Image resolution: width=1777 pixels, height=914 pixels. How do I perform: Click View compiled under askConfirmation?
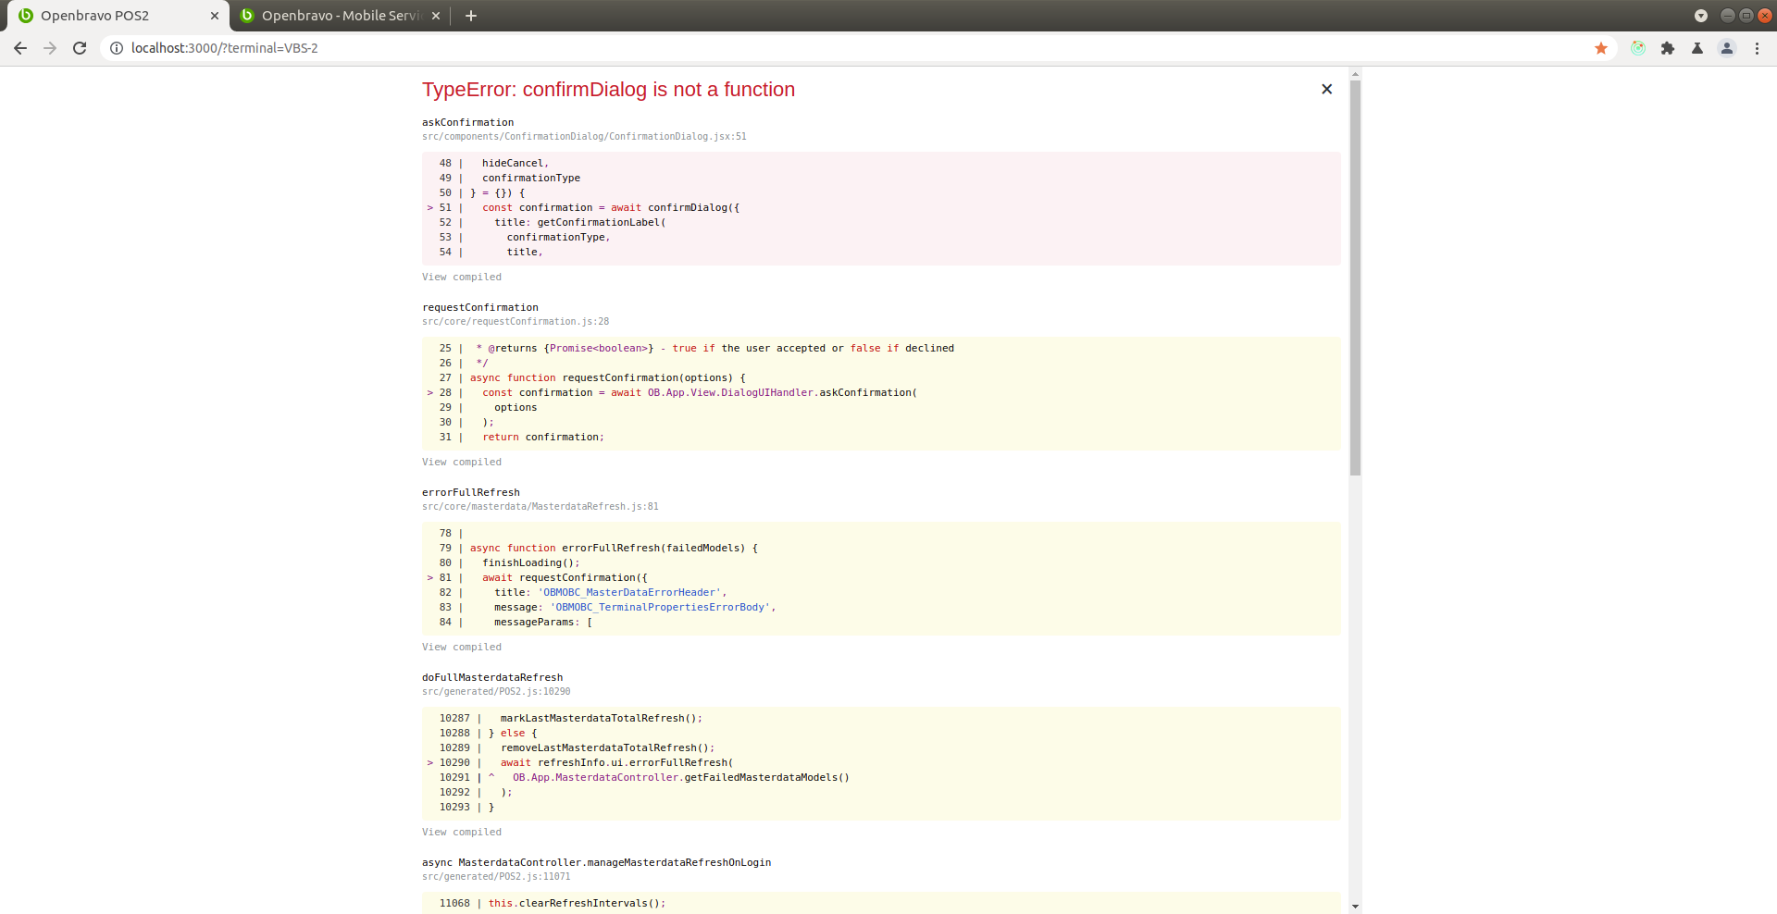click(x=462, y=277)
